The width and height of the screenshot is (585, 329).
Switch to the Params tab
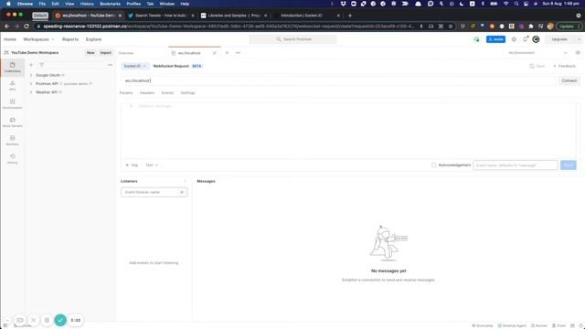pos(126,93)
